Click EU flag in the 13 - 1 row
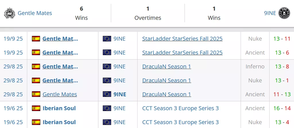Viewport: 294px width, 128px height. (107, 80)
